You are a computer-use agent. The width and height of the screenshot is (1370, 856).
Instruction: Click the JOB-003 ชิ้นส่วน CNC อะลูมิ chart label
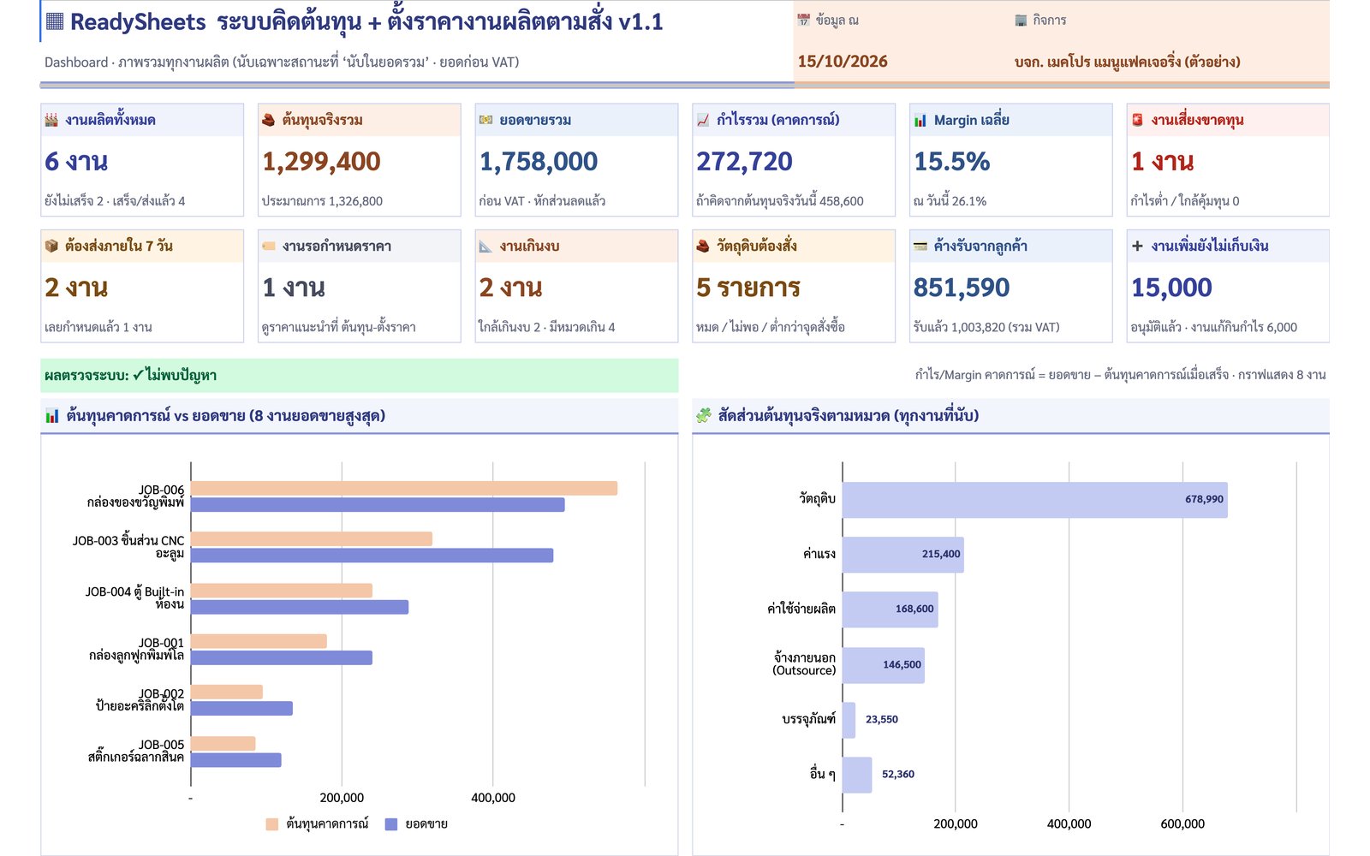(x=128, y=547)
